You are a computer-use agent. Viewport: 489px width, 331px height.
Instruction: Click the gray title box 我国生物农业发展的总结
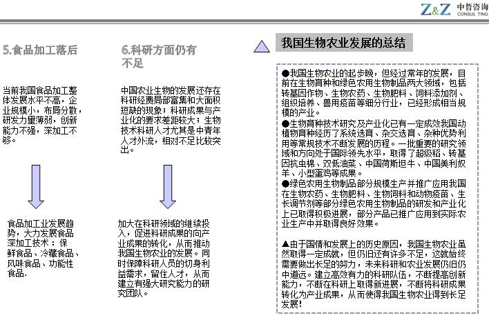pyautogui.click(x=343, y=43)
